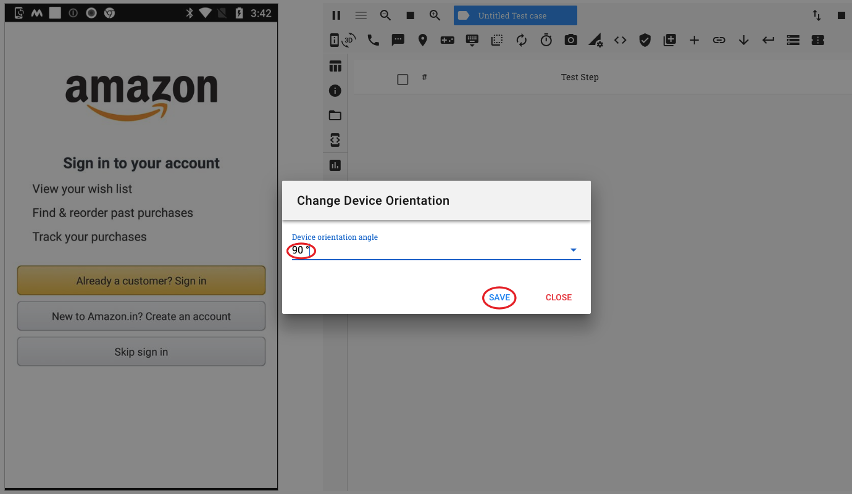Click the signal settings gear icon
852x494 pixels.
point(596,40)
